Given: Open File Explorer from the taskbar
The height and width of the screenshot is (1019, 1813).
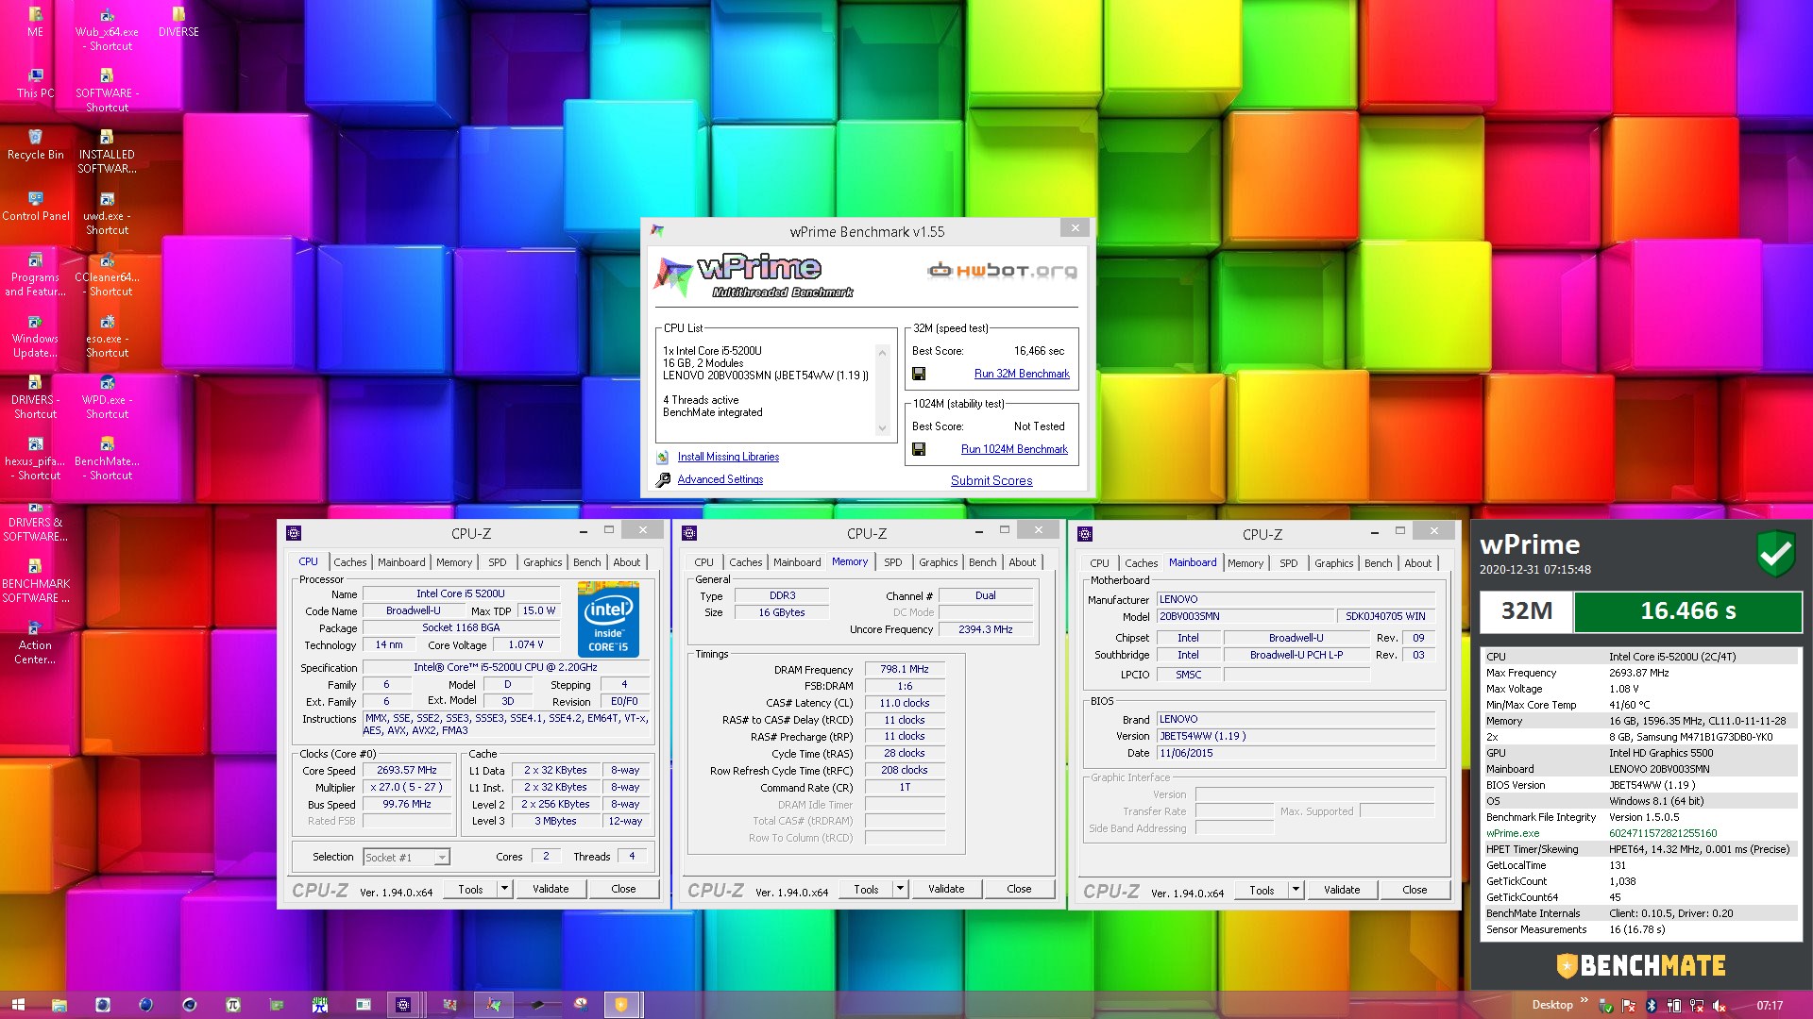Looking at the screenshot, I should coord(59,1005).
